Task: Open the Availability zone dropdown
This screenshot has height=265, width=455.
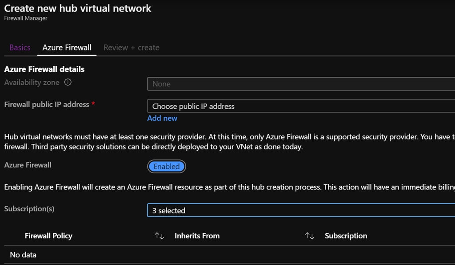Action: pos(301,84)
